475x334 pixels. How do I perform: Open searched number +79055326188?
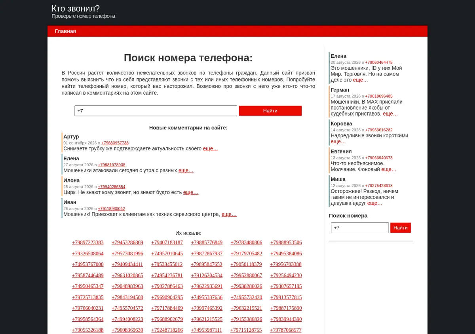(88, 330)
